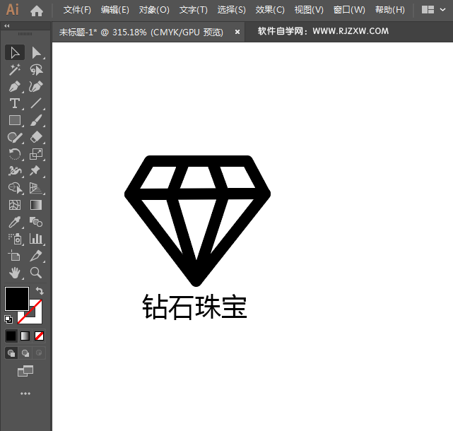Activate the Scale tool
Image resolution: width=453 pixels, height=431 pixels.
[37, 154]
